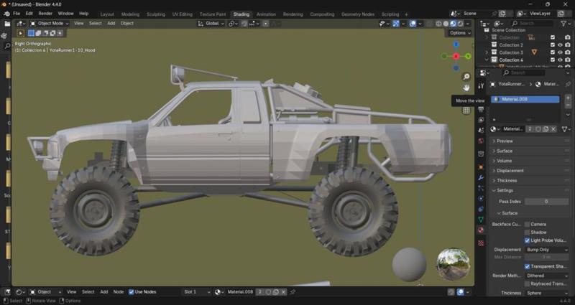Open the Texture properties tab checker icon
The height and width of the screenshot is (305, 575).
(x=481, y=243)
